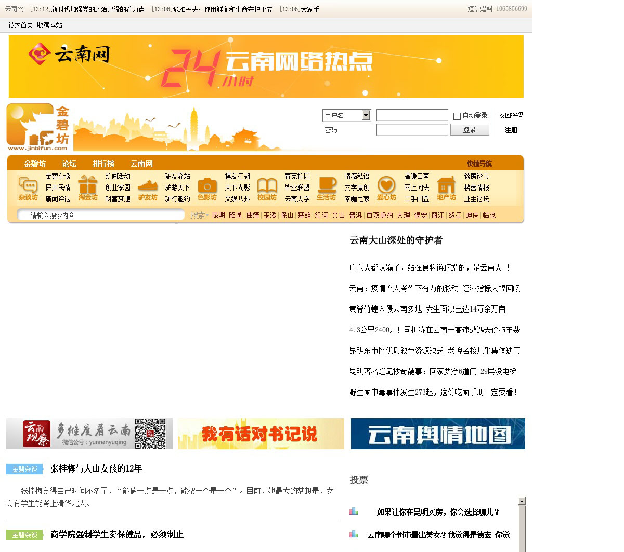
Task: Open 民声民情 sub-forum link
Action: pyautogui.click(x=58, y=187)
